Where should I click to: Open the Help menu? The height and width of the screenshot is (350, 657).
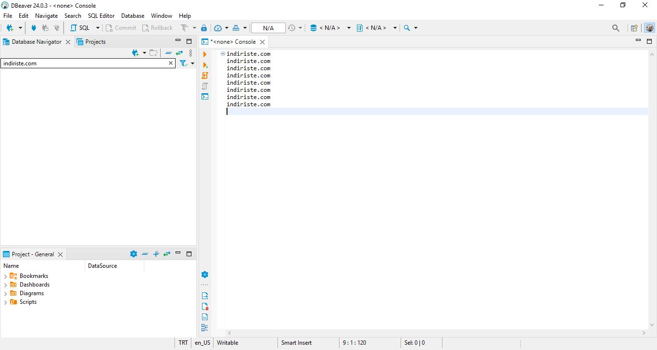(x=185, y=16)
